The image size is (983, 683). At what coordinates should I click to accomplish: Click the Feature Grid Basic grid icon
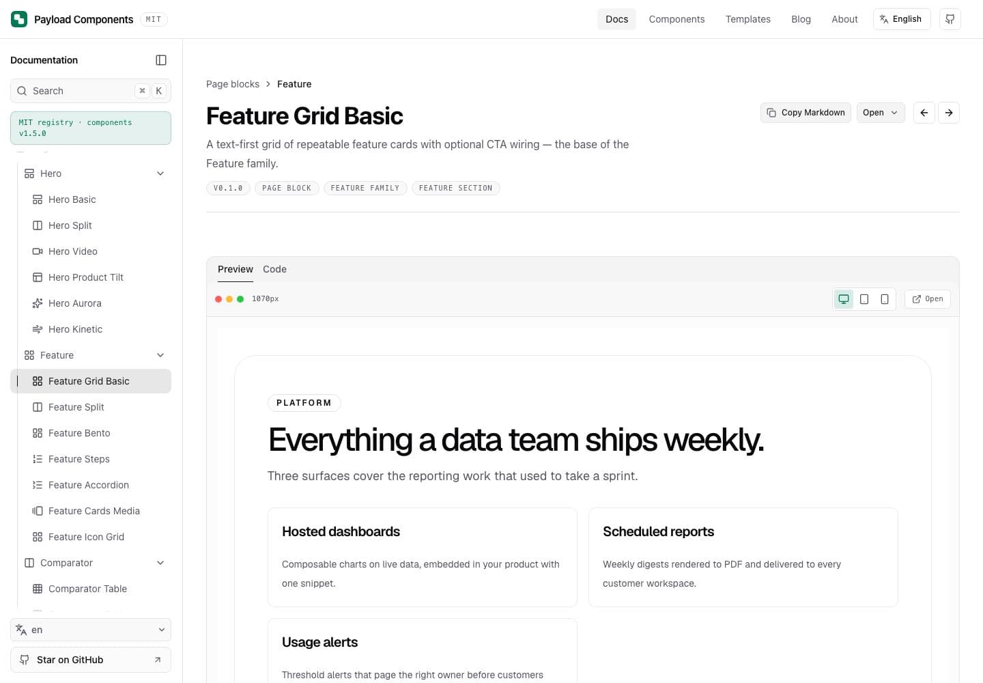coord(38,381)
